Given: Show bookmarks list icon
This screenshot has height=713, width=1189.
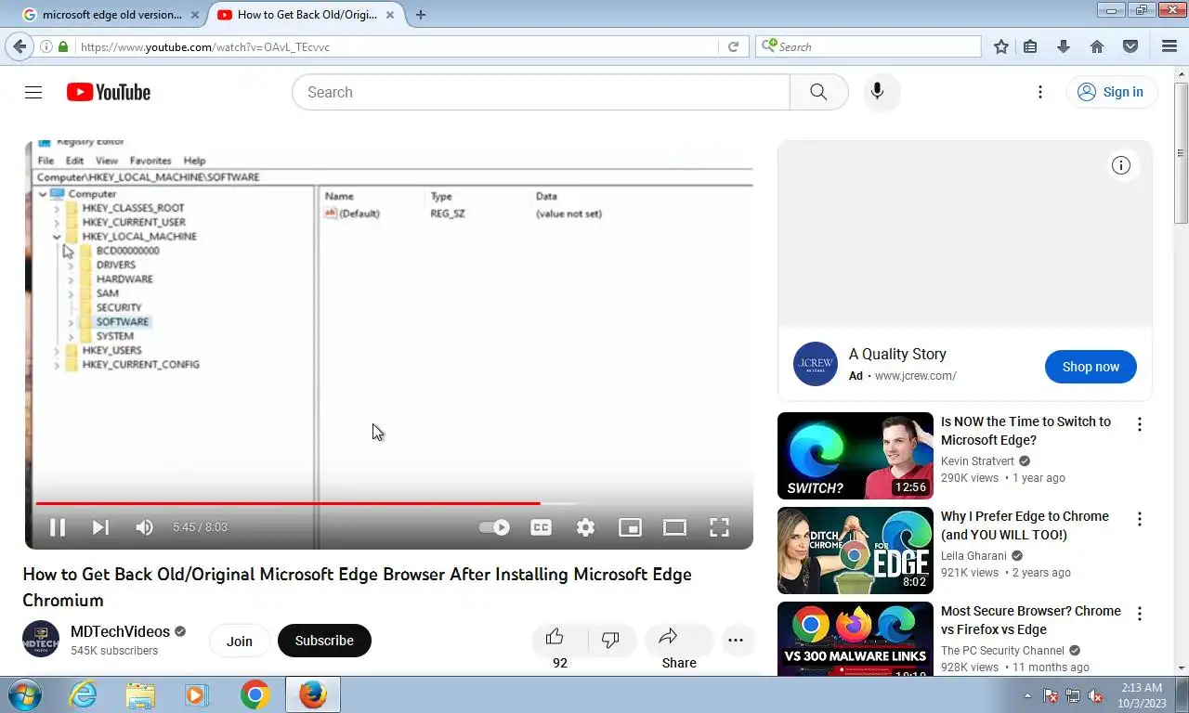Looking at the screenshot, I should tap(1030, 46).
